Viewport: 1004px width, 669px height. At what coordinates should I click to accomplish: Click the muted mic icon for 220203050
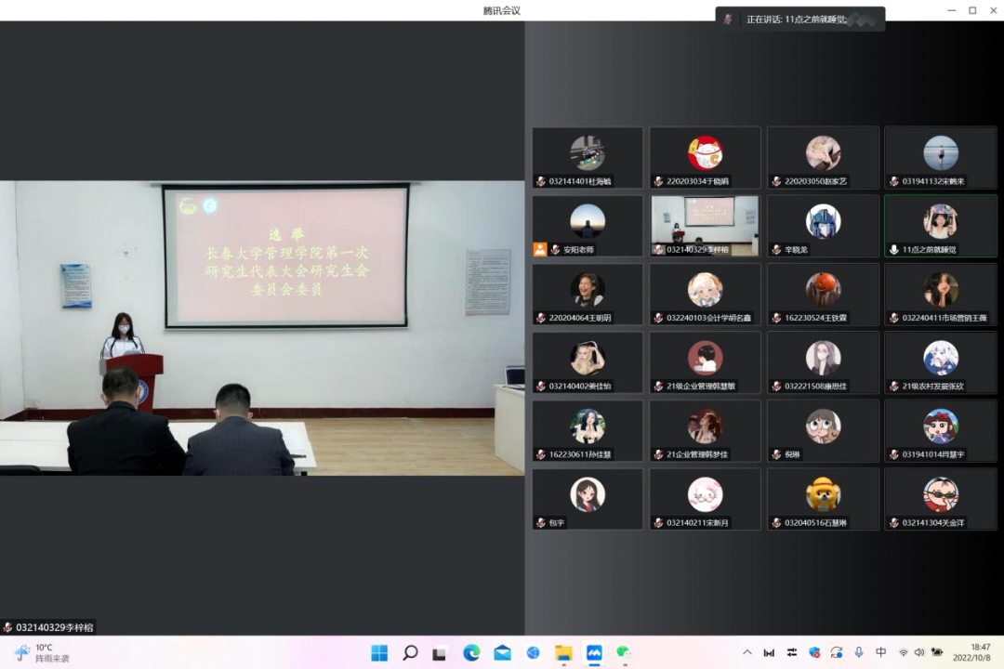click(776, 181)
